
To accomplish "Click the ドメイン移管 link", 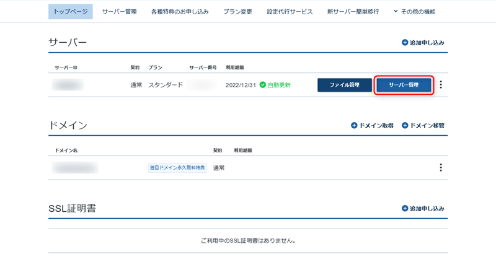I will pos(423,126).
